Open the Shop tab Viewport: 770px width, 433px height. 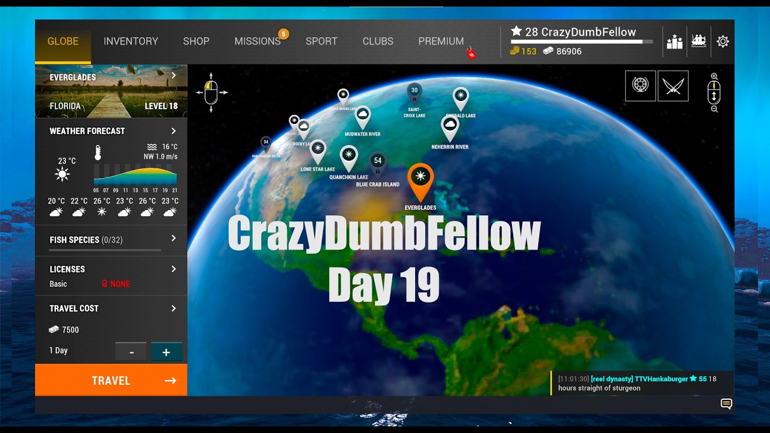(x=196, y=41)
